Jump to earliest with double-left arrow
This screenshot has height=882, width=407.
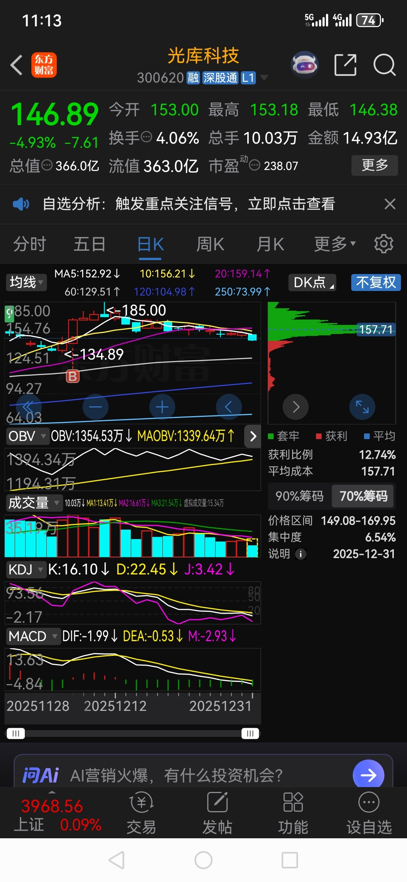[28, 407]
